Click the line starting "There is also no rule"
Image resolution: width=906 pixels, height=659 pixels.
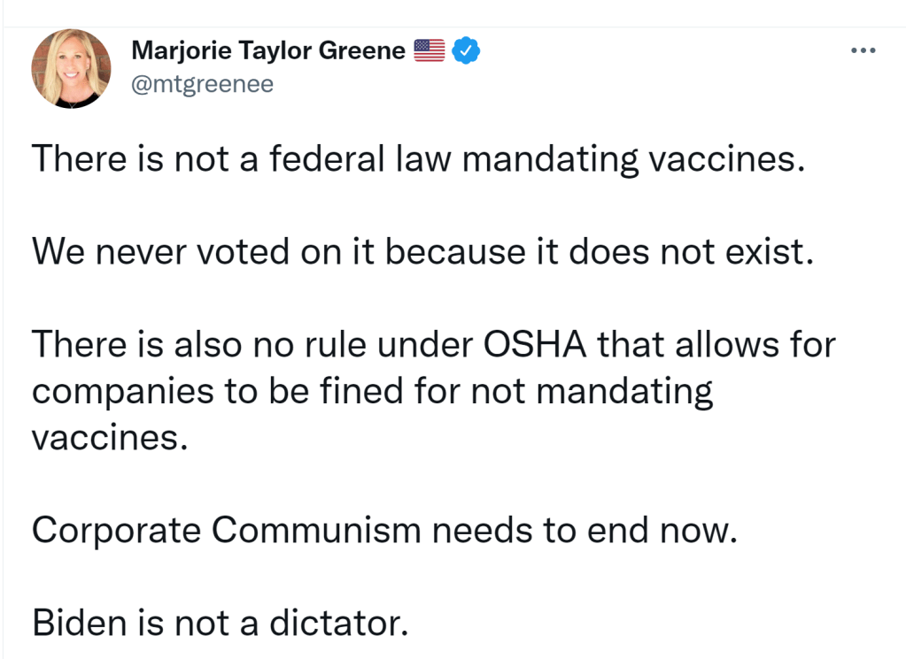434,344
